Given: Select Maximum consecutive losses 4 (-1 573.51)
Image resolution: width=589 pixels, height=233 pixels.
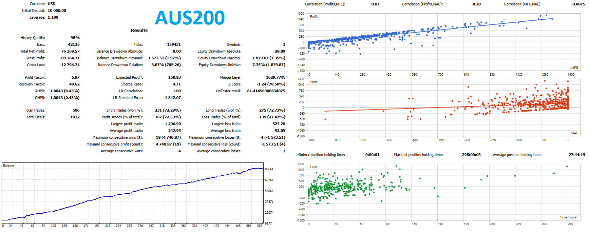Looking at the screenshot, I should [x=273, y=138].
